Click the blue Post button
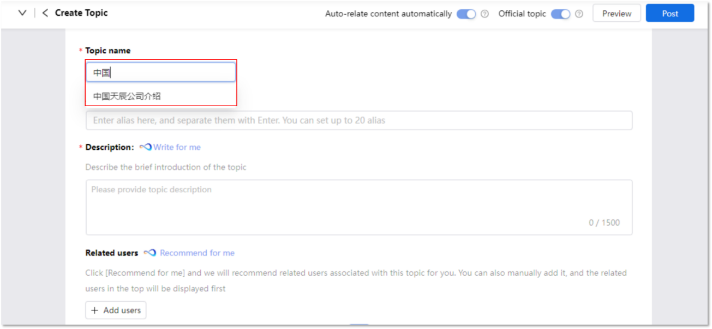 pos(670,14)
